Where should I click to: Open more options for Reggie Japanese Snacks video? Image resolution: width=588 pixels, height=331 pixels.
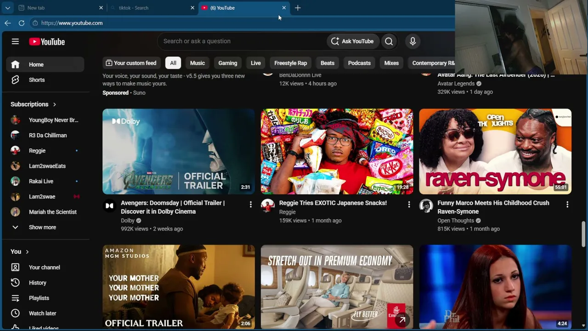coord(409,205)
